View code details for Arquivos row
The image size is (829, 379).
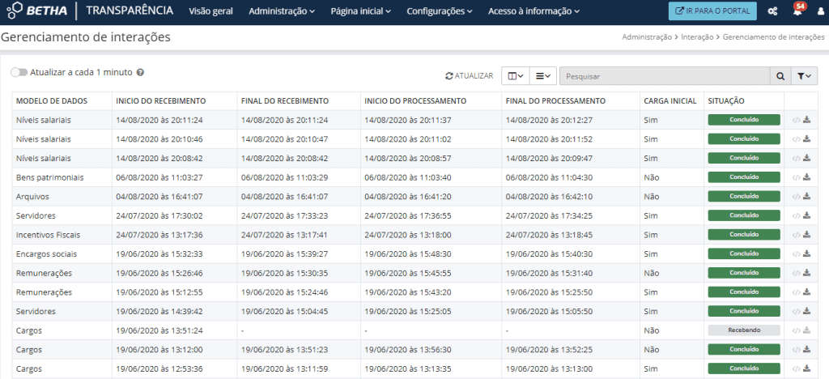coord(796,198)
